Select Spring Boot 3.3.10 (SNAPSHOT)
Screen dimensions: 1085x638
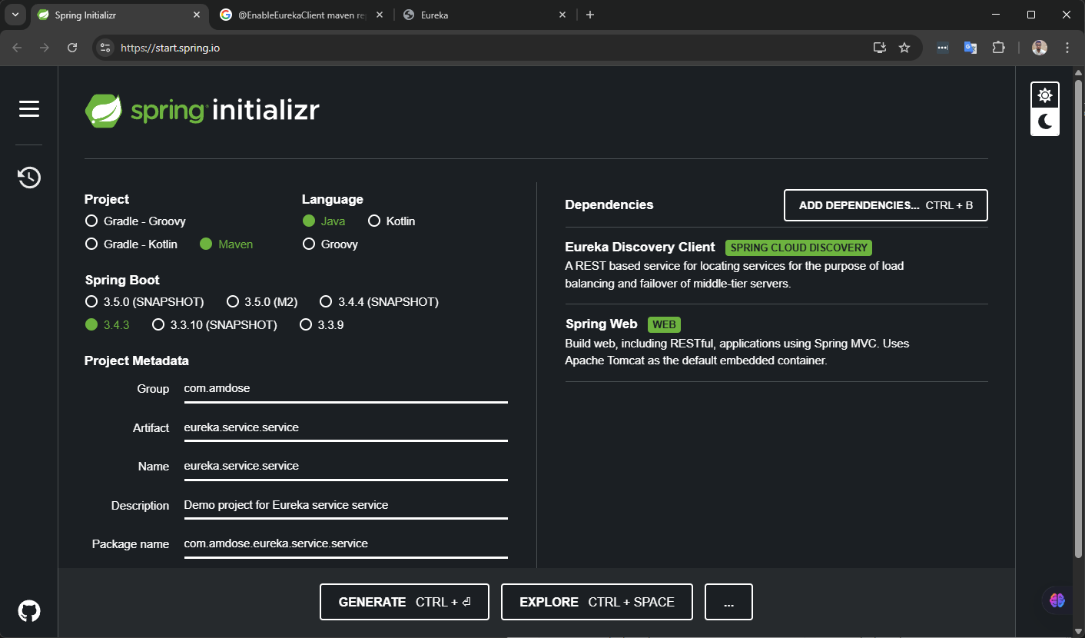pos(214,325)
